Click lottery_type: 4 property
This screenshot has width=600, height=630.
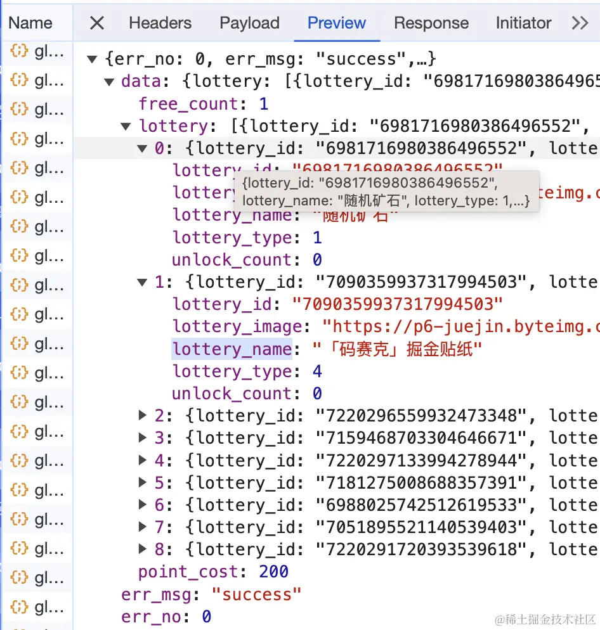pyautogui.click(x=247, y=371)
